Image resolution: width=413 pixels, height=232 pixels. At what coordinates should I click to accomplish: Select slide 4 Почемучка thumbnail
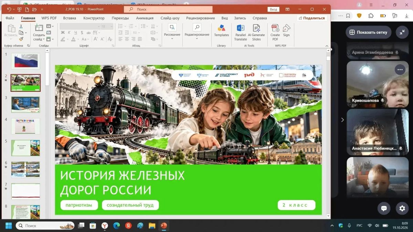[25, 126]
